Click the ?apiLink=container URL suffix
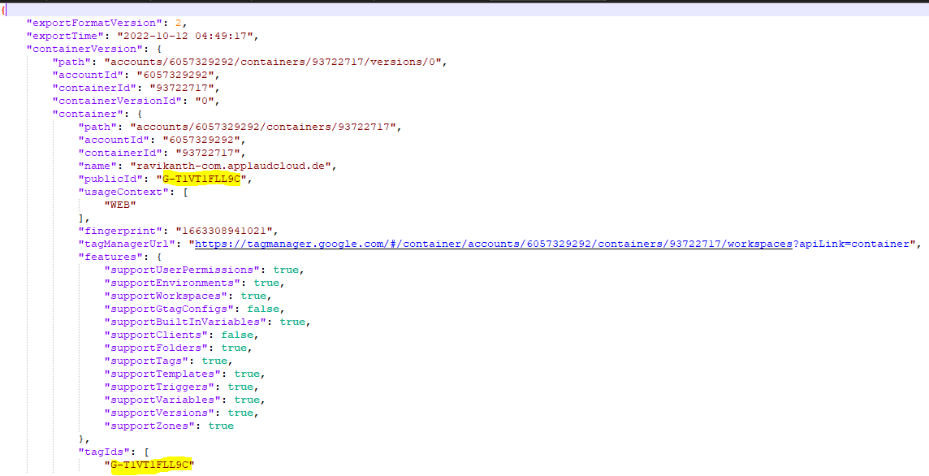The image size is (929, 476). click(851, 244)
